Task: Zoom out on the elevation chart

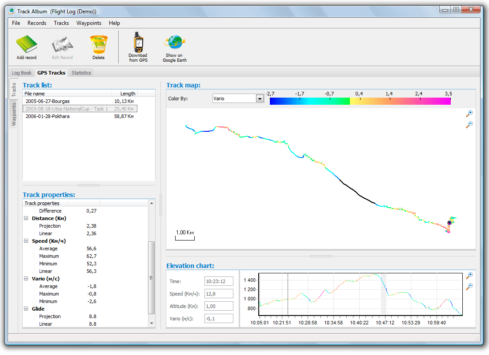Action: click(469, 287)
